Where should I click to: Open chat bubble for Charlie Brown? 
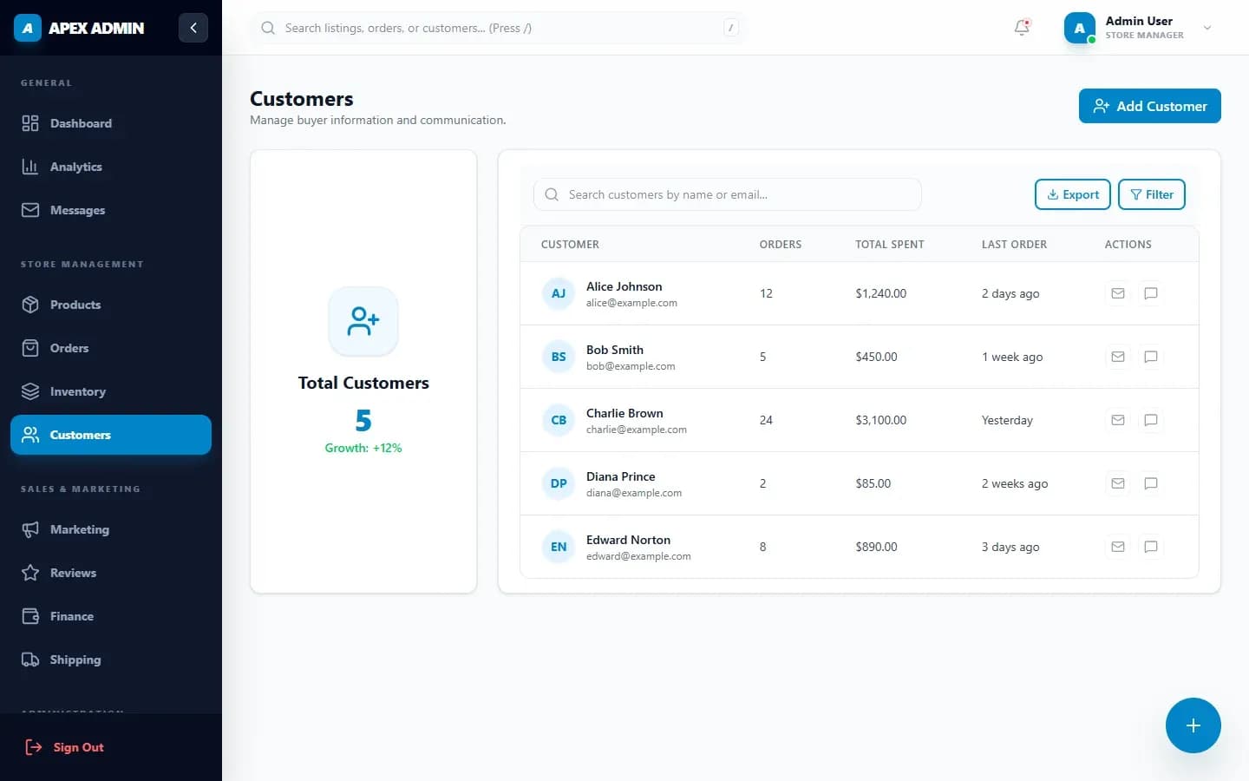click(x=1151, y=420)
